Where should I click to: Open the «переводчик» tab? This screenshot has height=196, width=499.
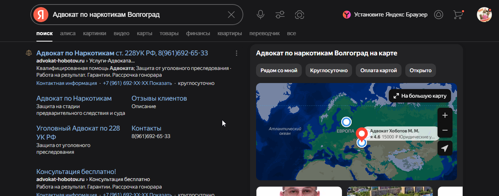264,33
